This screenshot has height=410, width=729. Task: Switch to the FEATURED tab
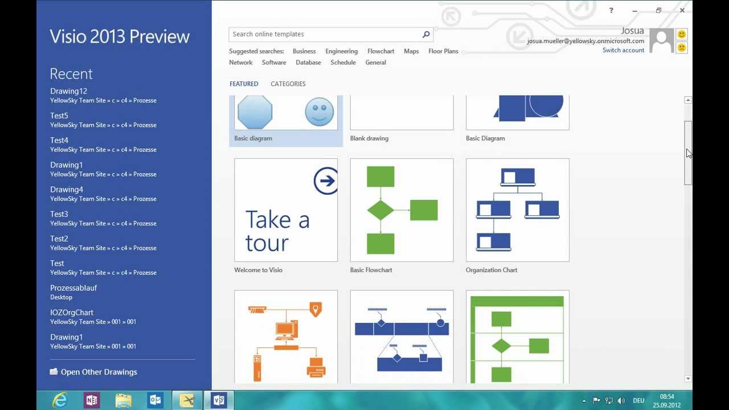(244, 84)
